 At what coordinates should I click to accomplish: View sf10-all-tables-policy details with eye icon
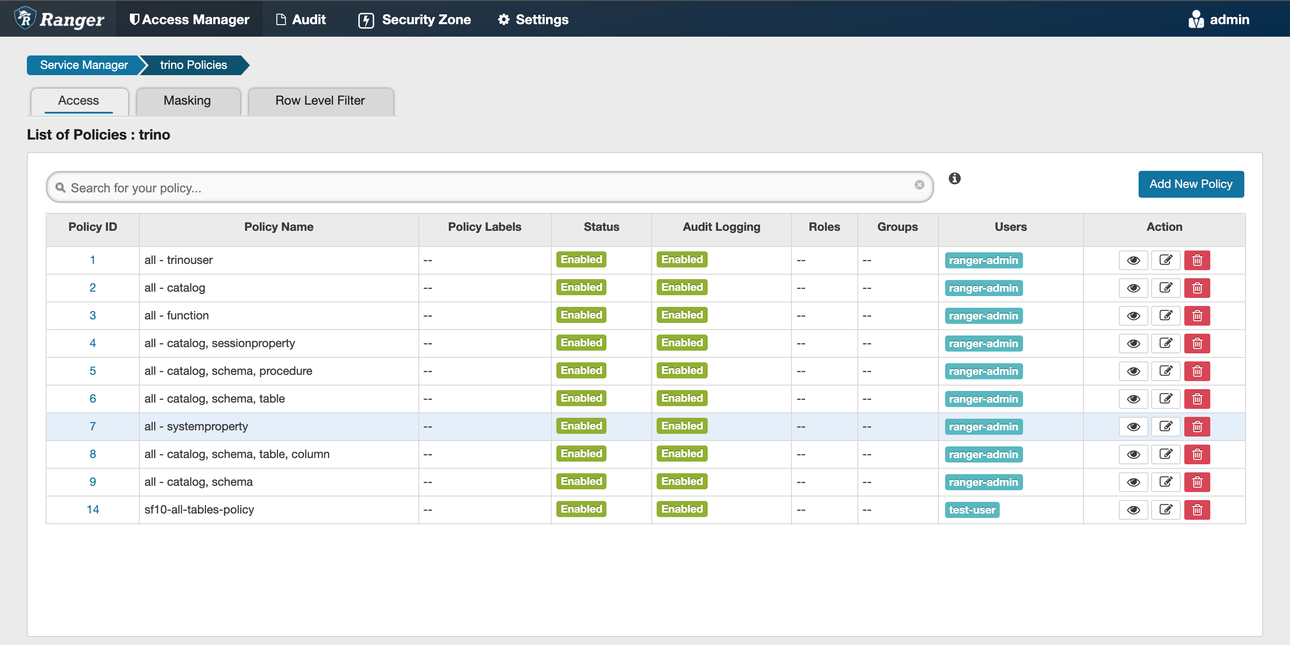click(1133, 510)
